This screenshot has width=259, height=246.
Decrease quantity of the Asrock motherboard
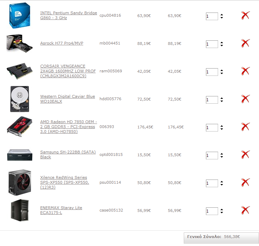[222, 45]
